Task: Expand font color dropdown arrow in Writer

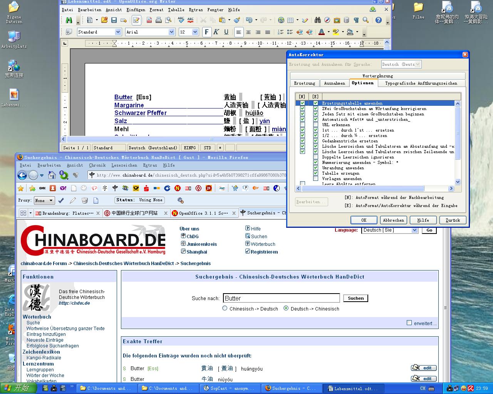Action: (x=329, y=32)
